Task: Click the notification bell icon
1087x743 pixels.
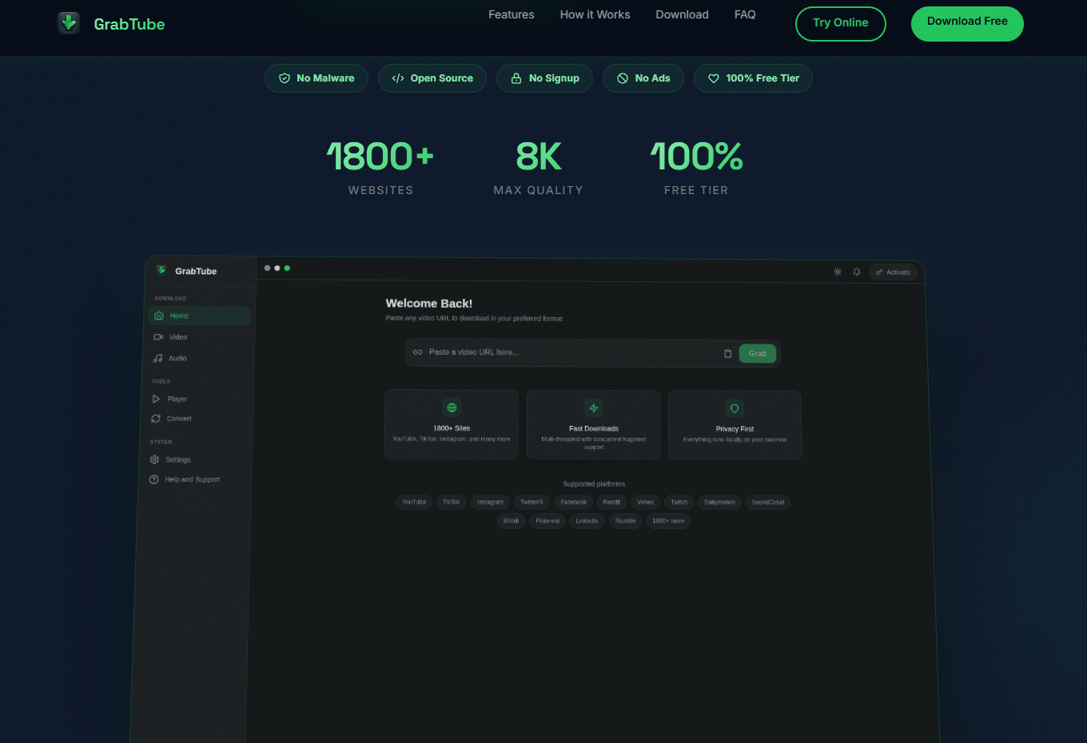Action: 857,272
